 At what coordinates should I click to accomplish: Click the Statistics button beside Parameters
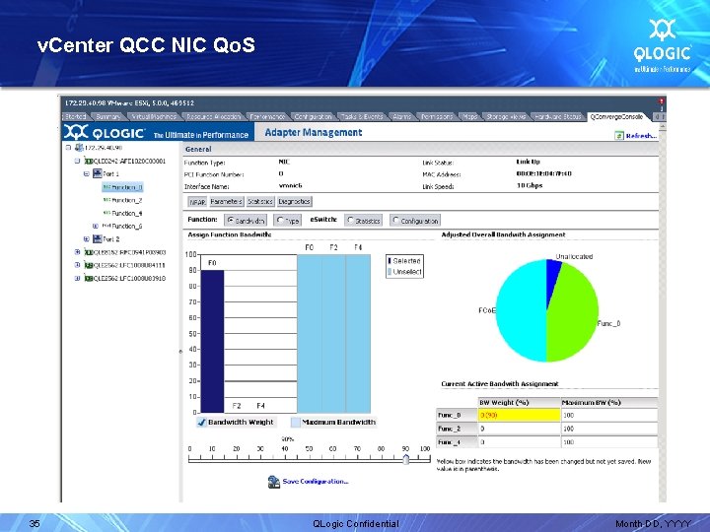pyautogui.click(x=260, y=202)
